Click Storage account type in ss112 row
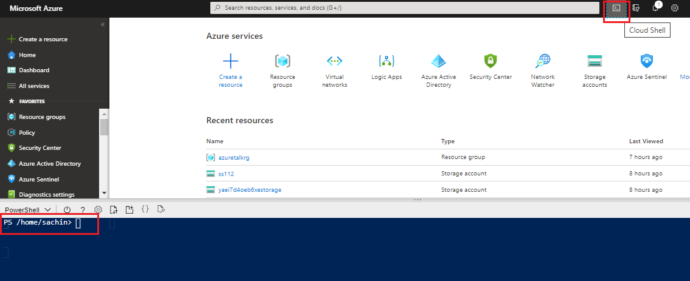690x281 pixels. (464, 174)
